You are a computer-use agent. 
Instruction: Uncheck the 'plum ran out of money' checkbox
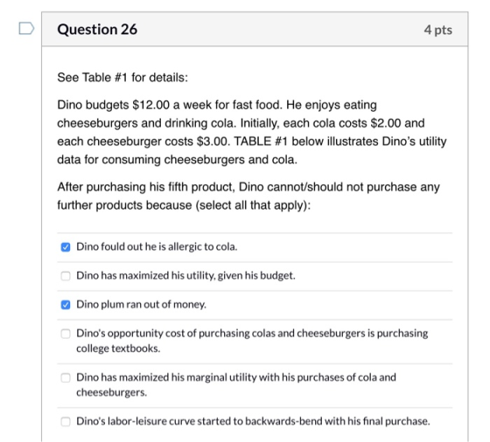point(66,305)
